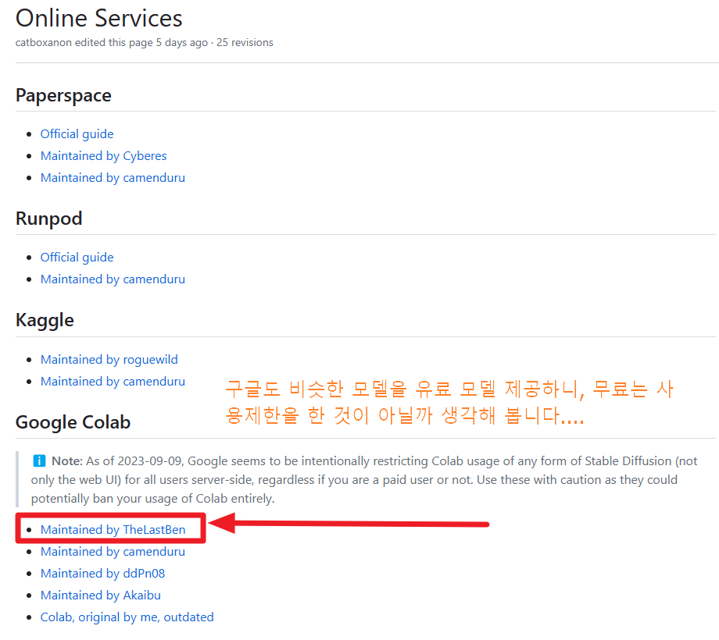Open Colab, original by me, outdated link
The height and width of the screenshot is (640, 719).
(127, 617)
